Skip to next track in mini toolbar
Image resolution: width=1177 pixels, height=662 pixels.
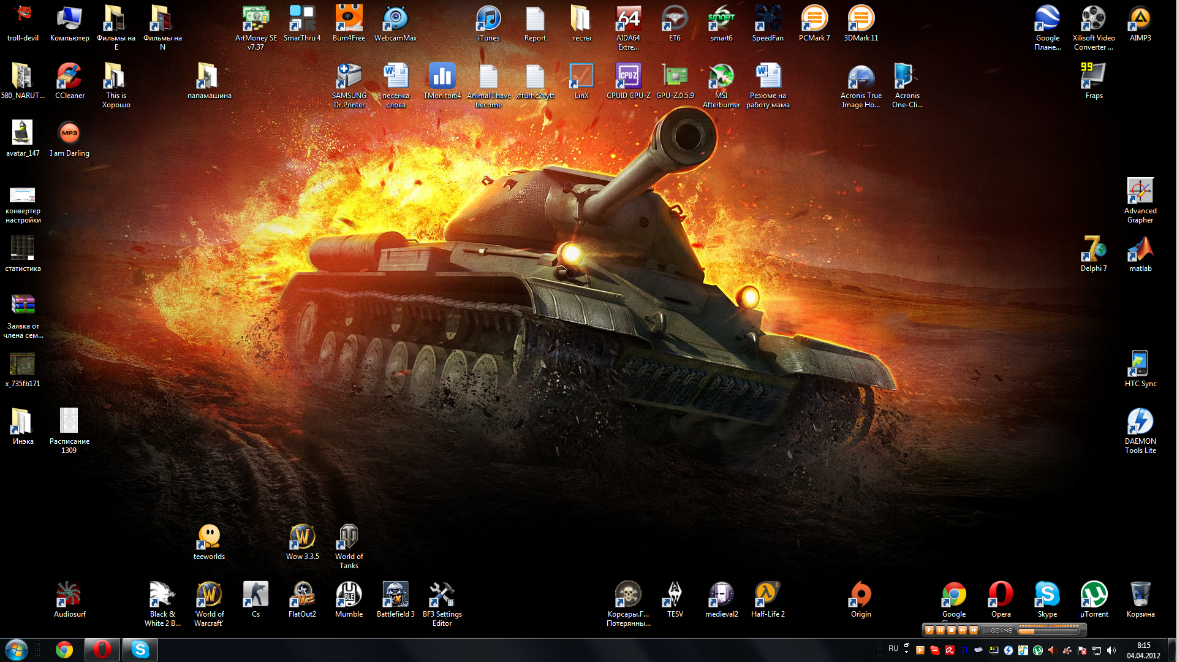pyautogui.click(x=974, y=630)
